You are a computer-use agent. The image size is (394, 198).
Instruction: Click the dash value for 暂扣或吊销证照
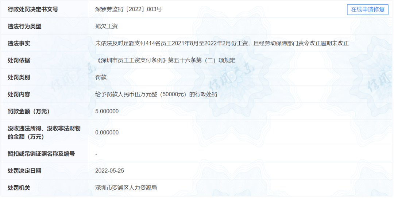pyautogui.click(x=96, y=154)
